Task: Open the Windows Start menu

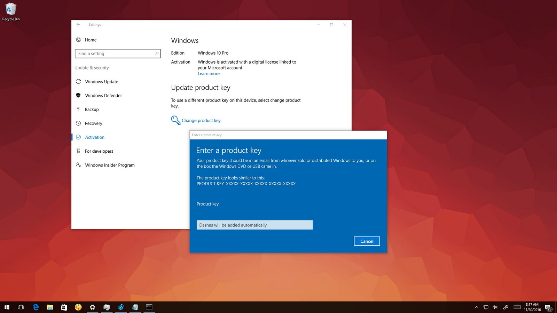Action: click(7, 307)
